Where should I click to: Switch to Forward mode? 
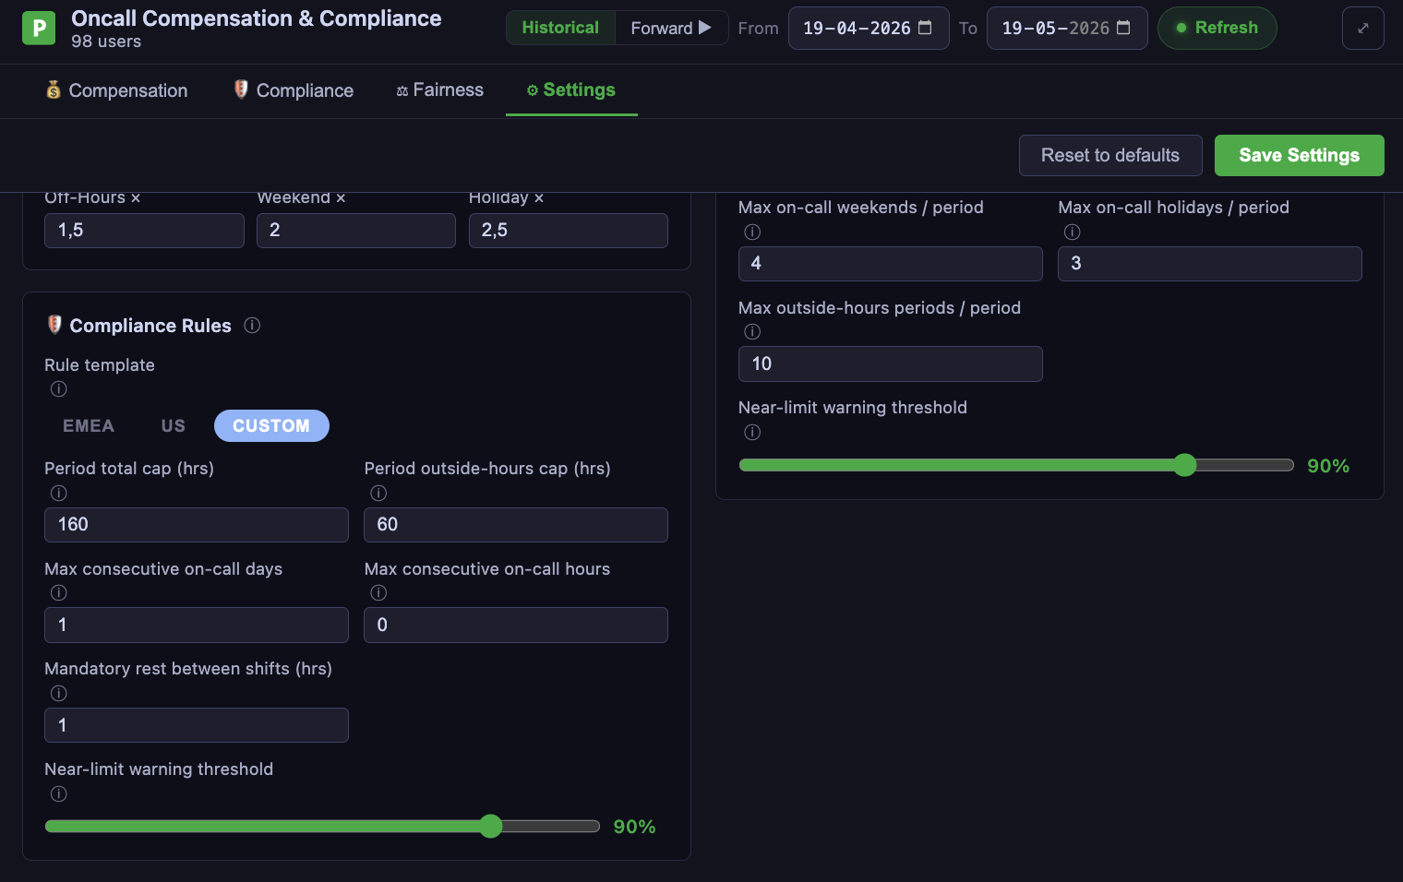(x=671, y=28)
